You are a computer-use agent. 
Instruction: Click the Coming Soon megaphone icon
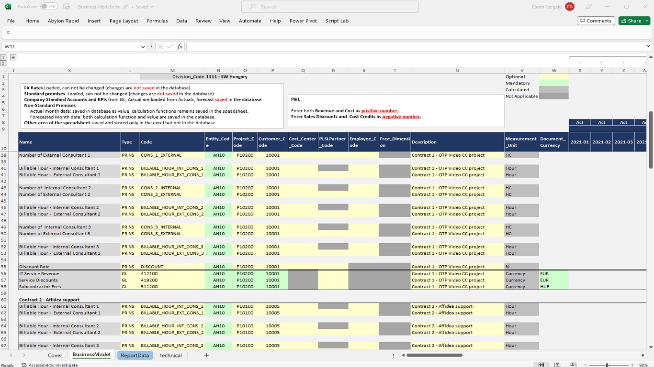pyautogui.click(x=589, y=7)
